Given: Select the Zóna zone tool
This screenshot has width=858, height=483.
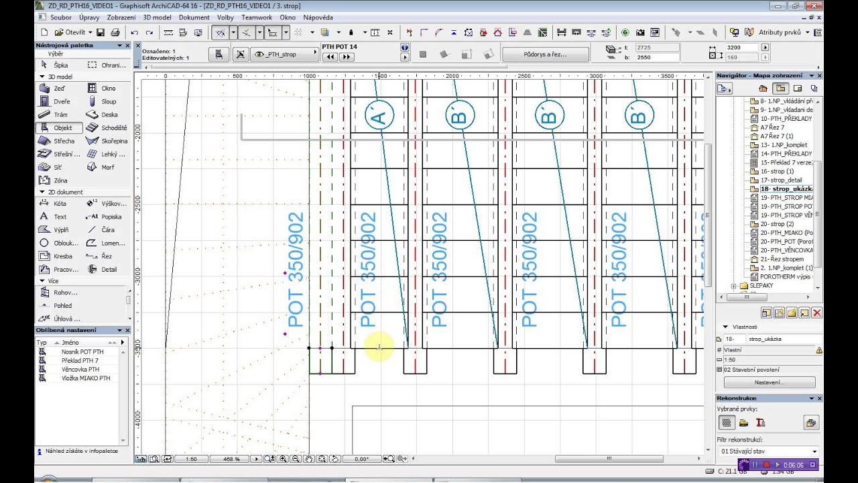Looking at the screenshot, I should pyautogui.click(x=54, y=180).
